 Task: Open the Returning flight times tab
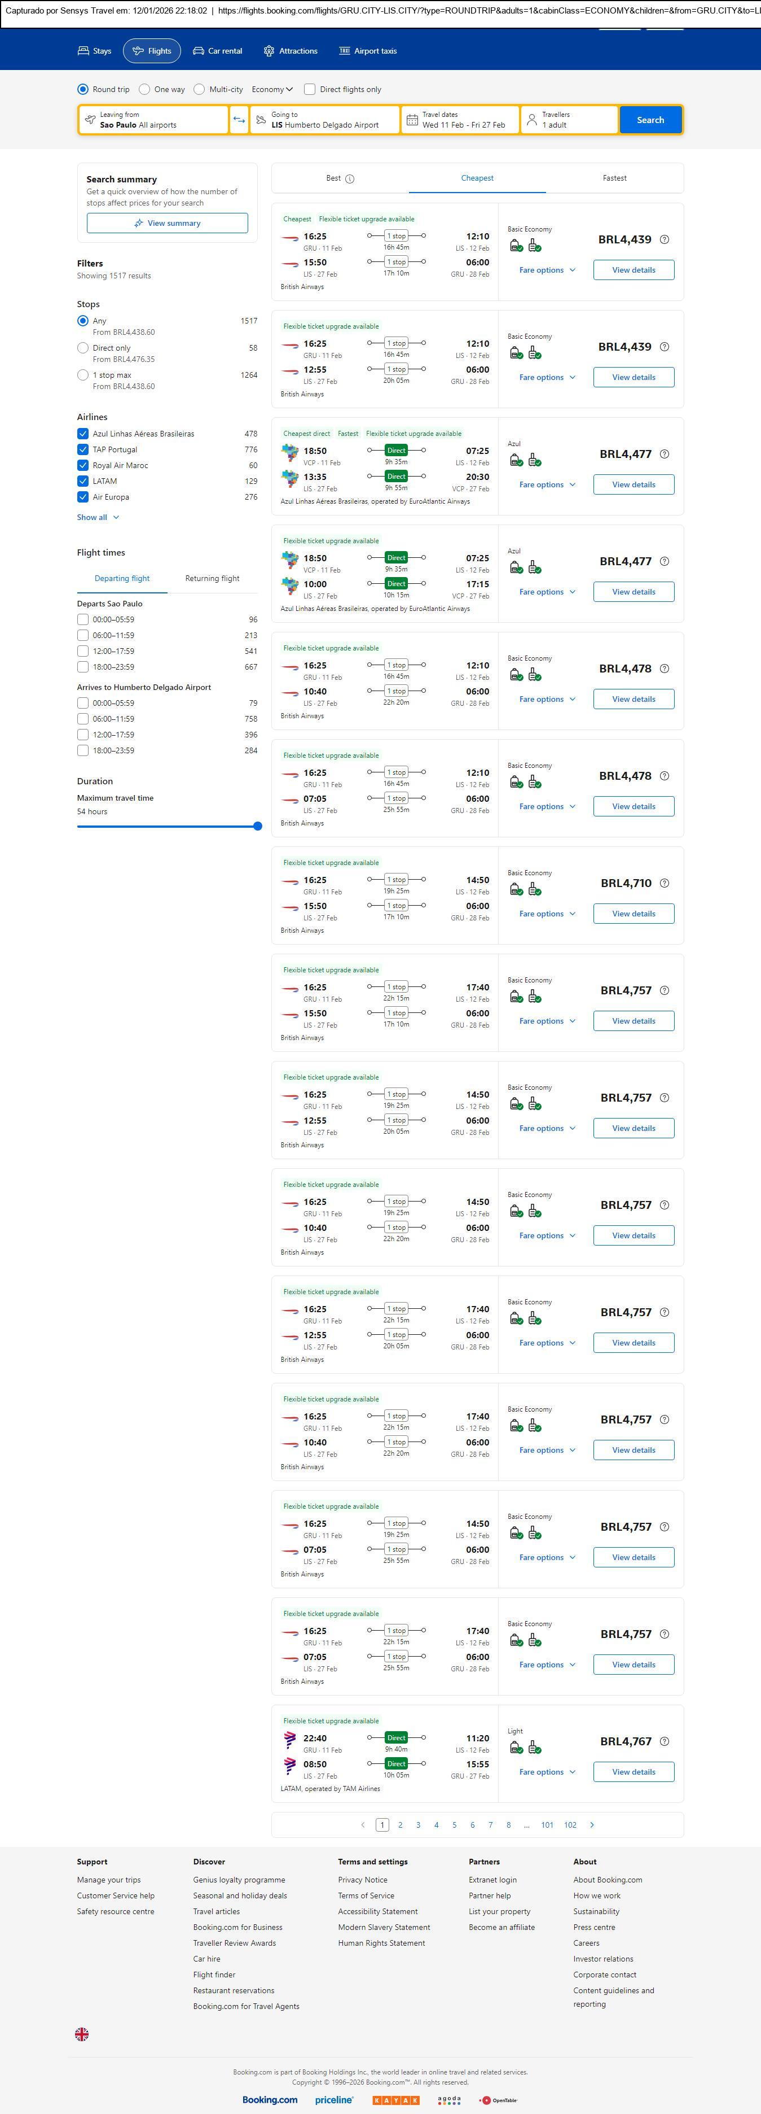pos(212,579)
